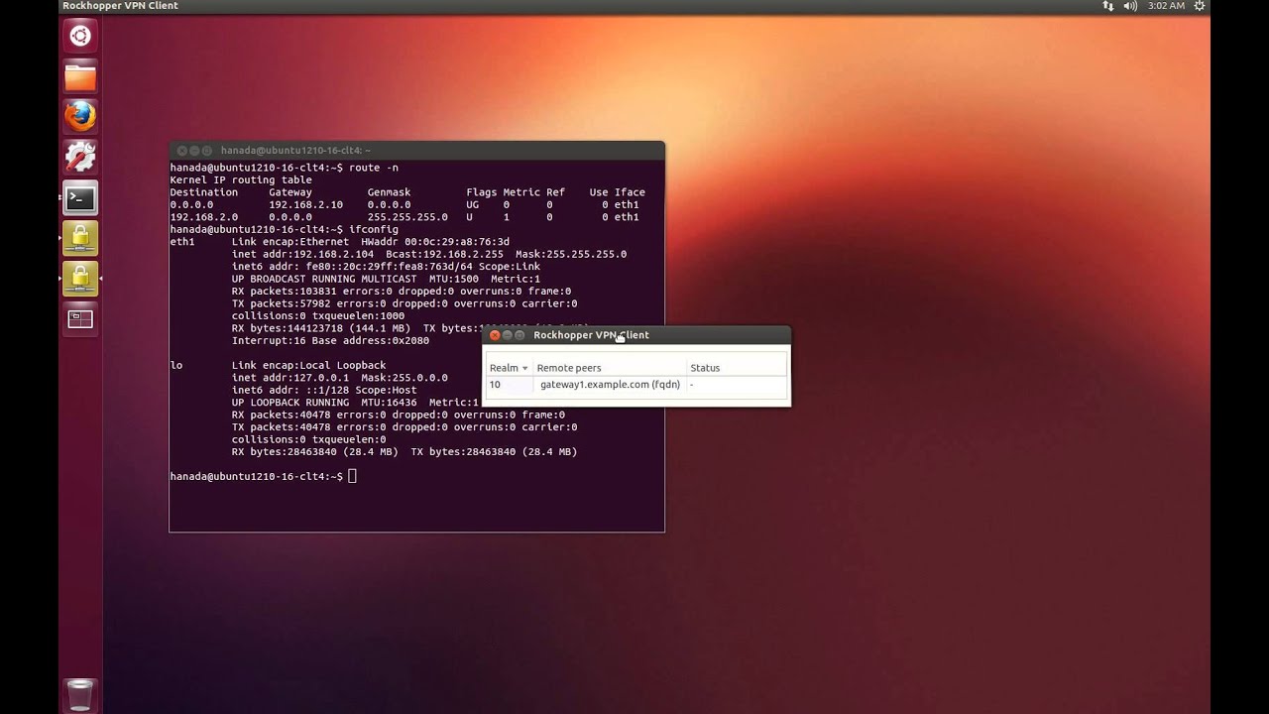
Task: Click 'inet6 addr: ::1/128 Scope:Host' line
Action: tap(324, 391)
